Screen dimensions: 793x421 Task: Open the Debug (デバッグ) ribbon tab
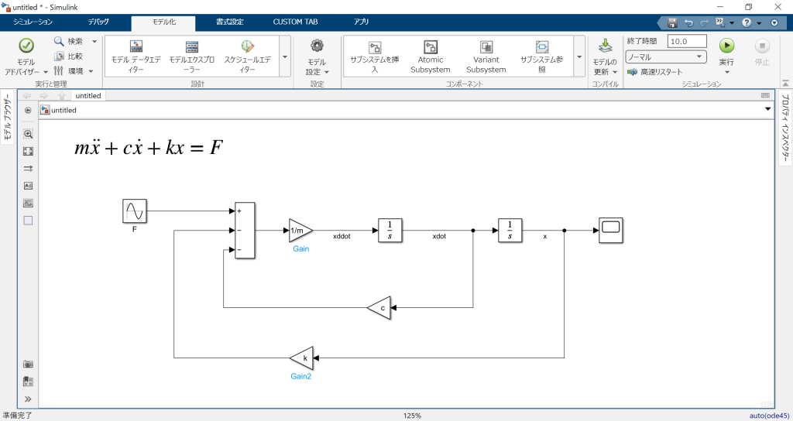tap(98, 22)
